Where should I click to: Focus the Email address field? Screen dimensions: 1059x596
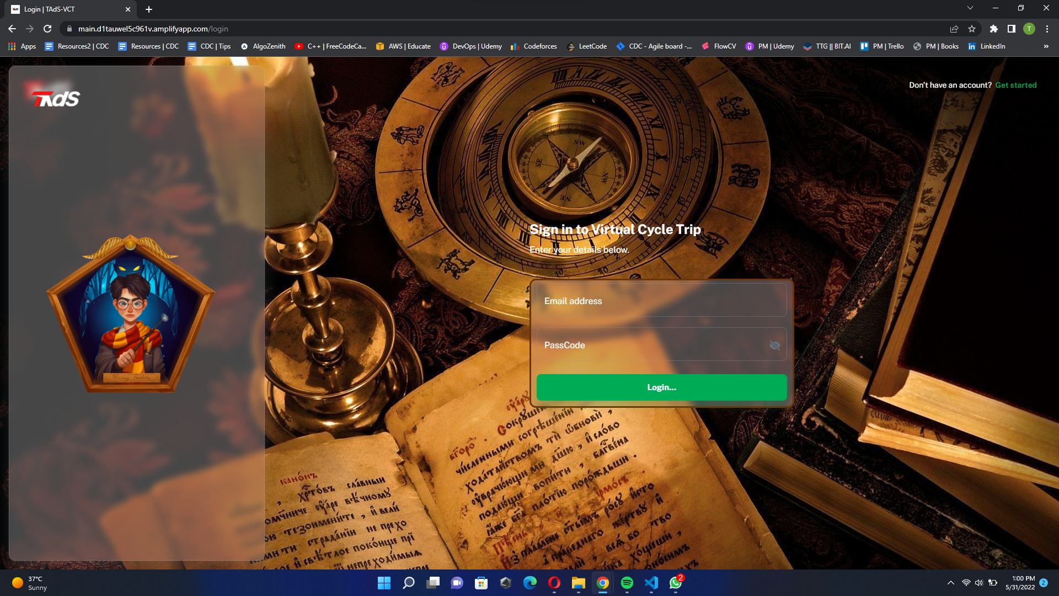661,301
